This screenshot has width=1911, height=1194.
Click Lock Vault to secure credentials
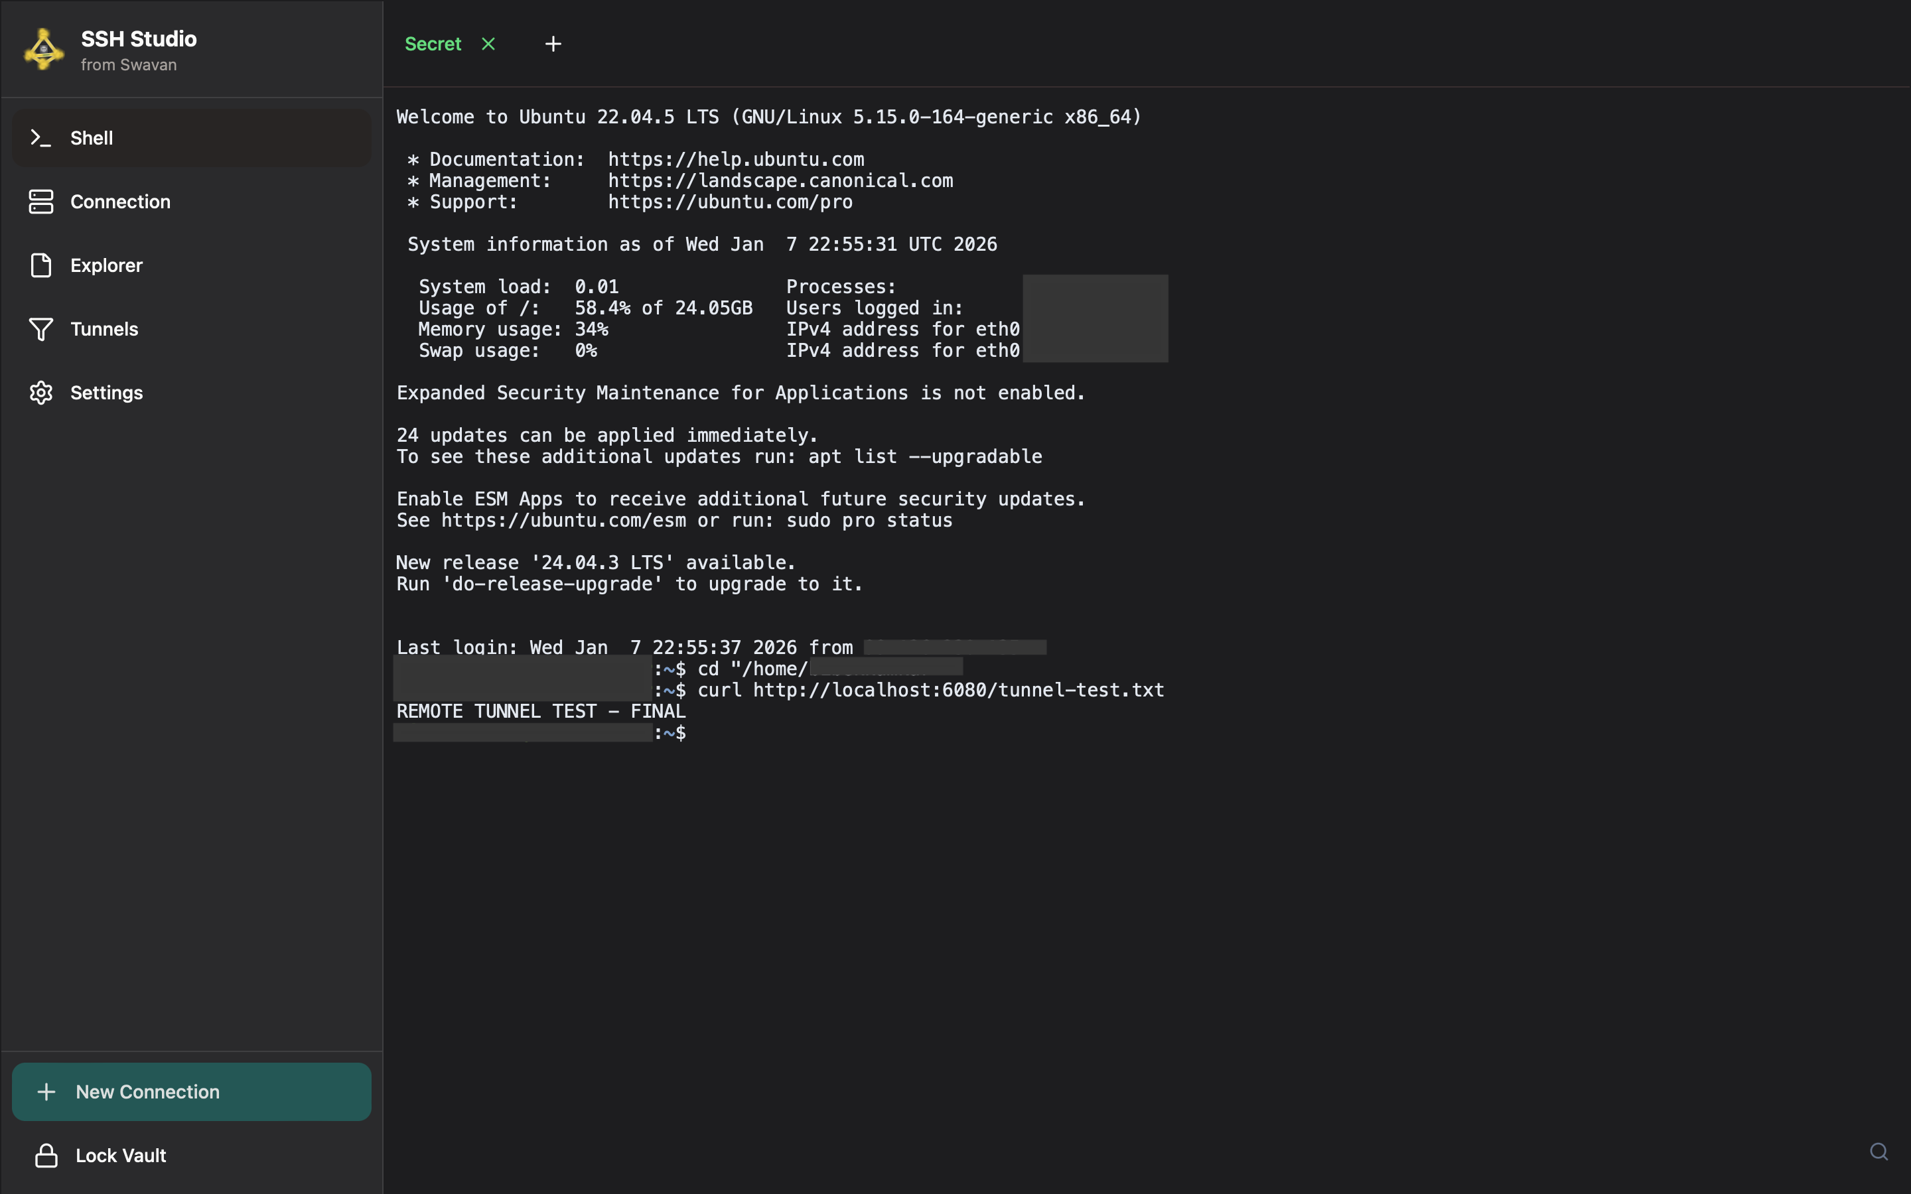(120, 1156)
